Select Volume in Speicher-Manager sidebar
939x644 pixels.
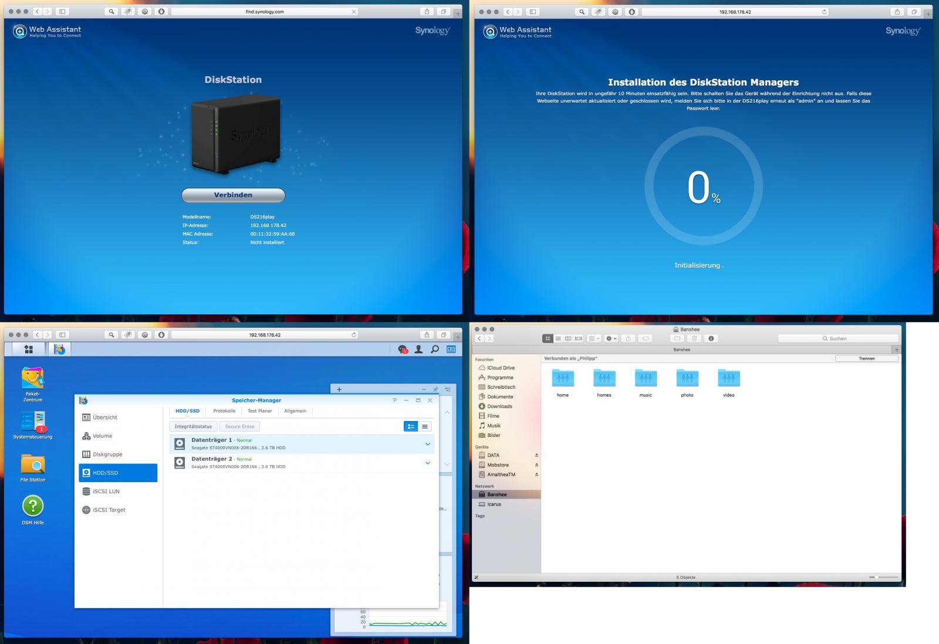click(118, 436)
